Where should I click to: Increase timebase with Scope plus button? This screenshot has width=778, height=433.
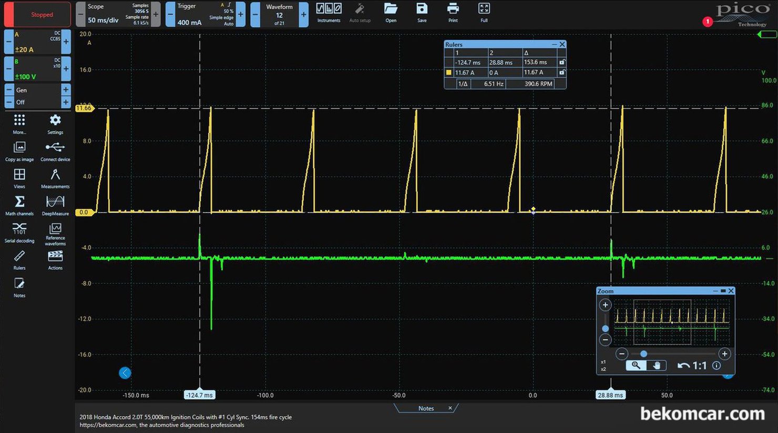click(x=156, y=15)
